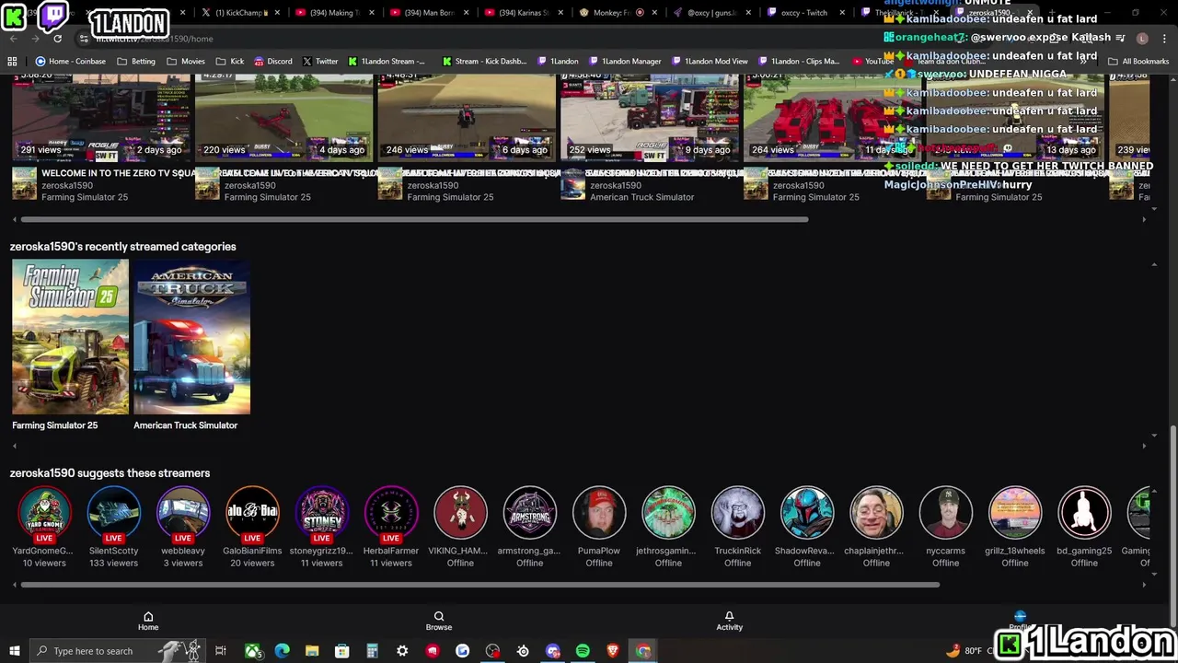Open the browser apps grid icon
The image size is (1178, 663).
12,61
